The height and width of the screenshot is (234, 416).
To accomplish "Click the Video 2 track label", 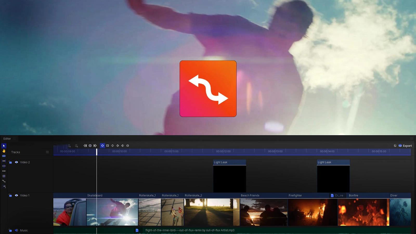I will (x=25, y=162).
